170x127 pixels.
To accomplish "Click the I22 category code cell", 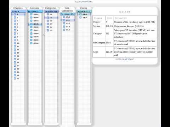I will tap(109, 34).
